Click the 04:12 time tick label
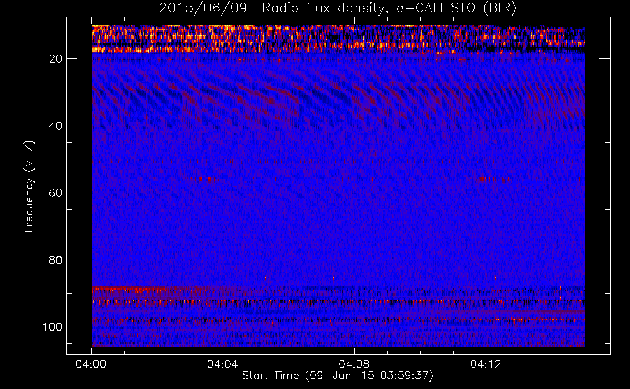 click(486, 364)
